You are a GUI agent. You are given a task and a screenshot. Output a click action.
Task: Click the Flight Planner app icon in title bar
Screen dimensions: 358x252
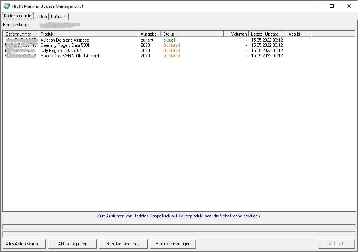[x=6, y=6]
